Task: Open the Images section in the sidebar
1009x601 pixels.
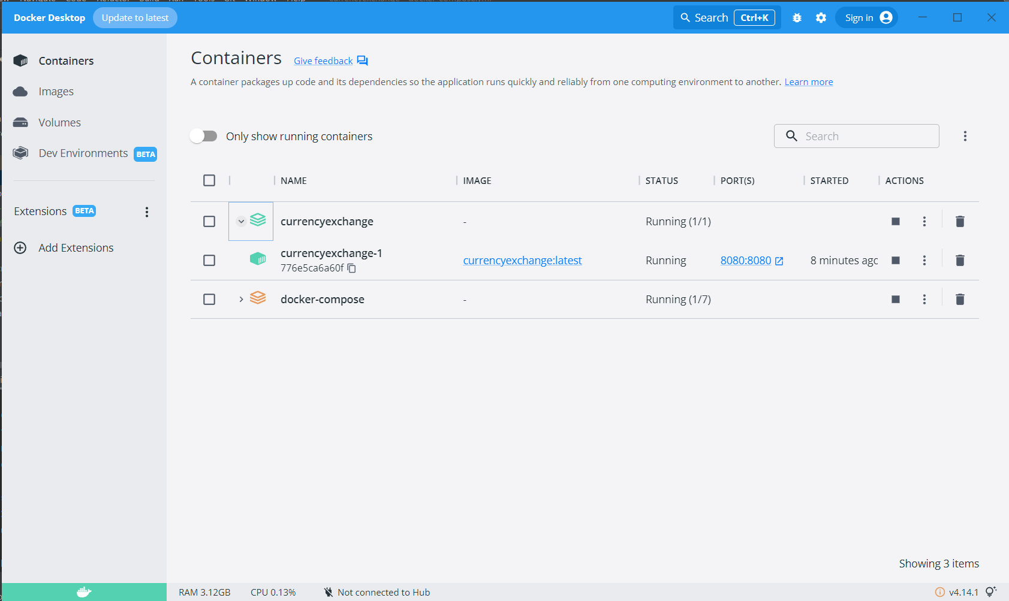Action: pos(56,92)
